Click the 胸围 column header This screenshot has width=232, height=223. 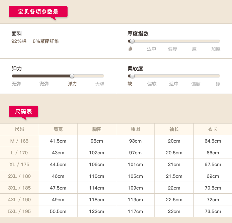click(x=97, y=129)
